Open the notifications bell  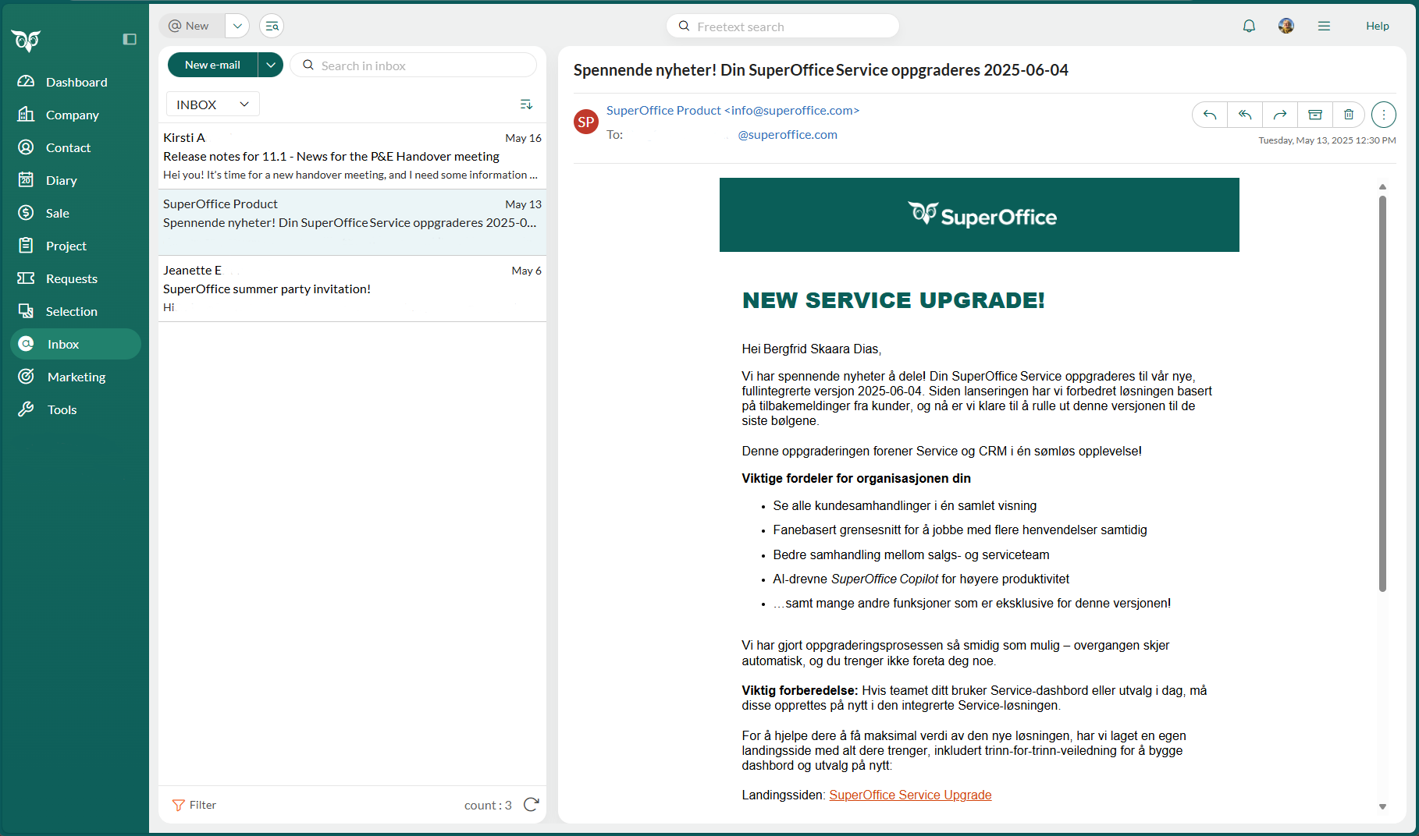click(1249, 26)
